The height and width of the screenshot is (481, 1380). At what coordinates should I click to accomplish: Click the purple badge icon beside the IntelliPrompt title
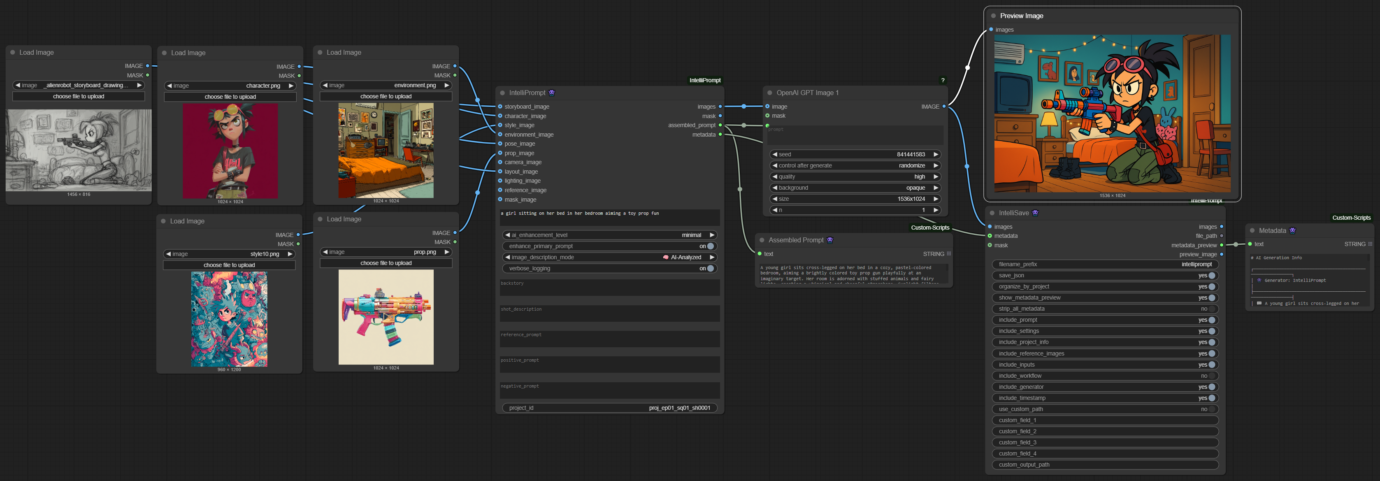point(552,93)
